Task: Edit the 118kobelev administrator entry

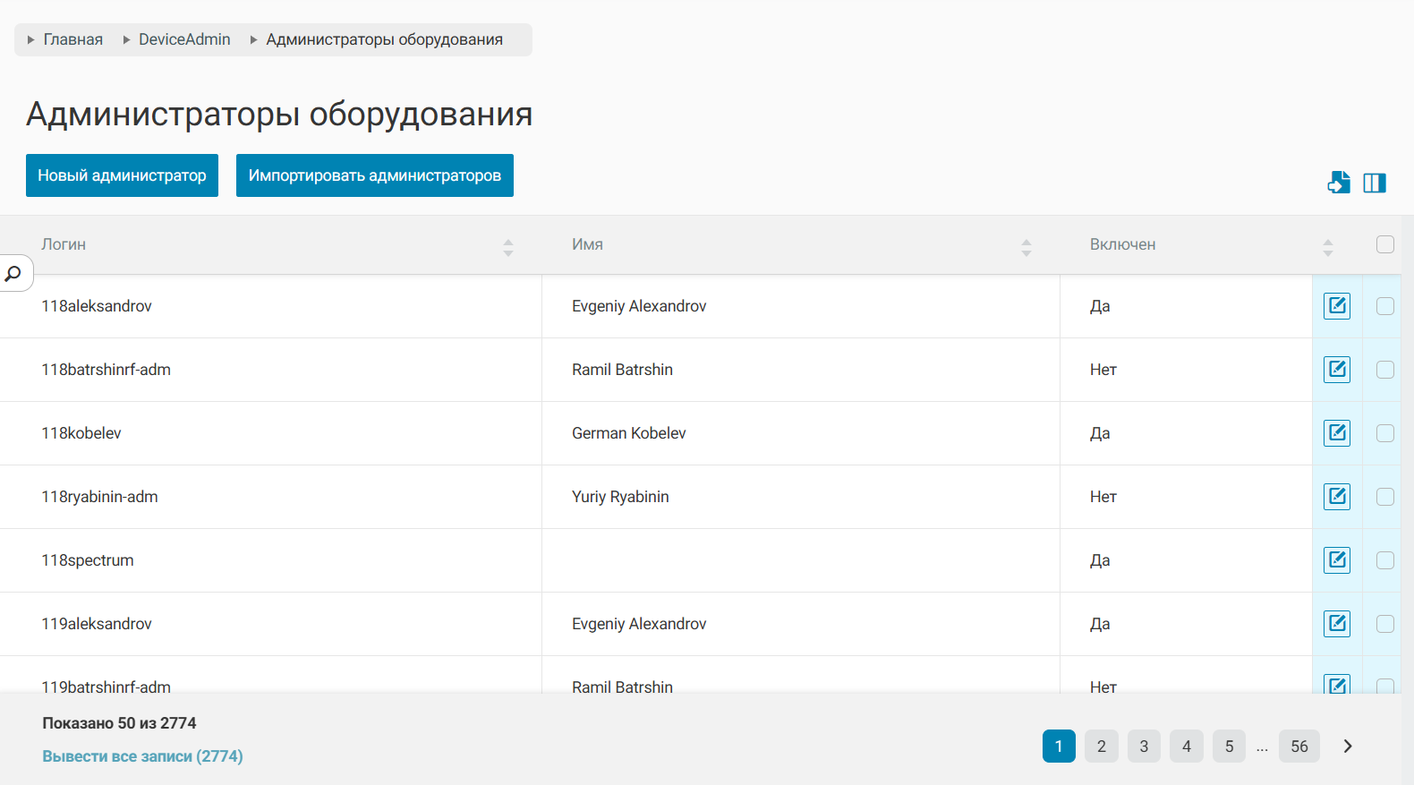Action: pos(1337,433)
